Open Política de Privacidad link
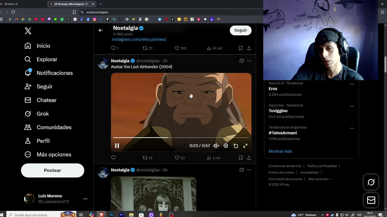387x217 pixels. coord(322,166)
